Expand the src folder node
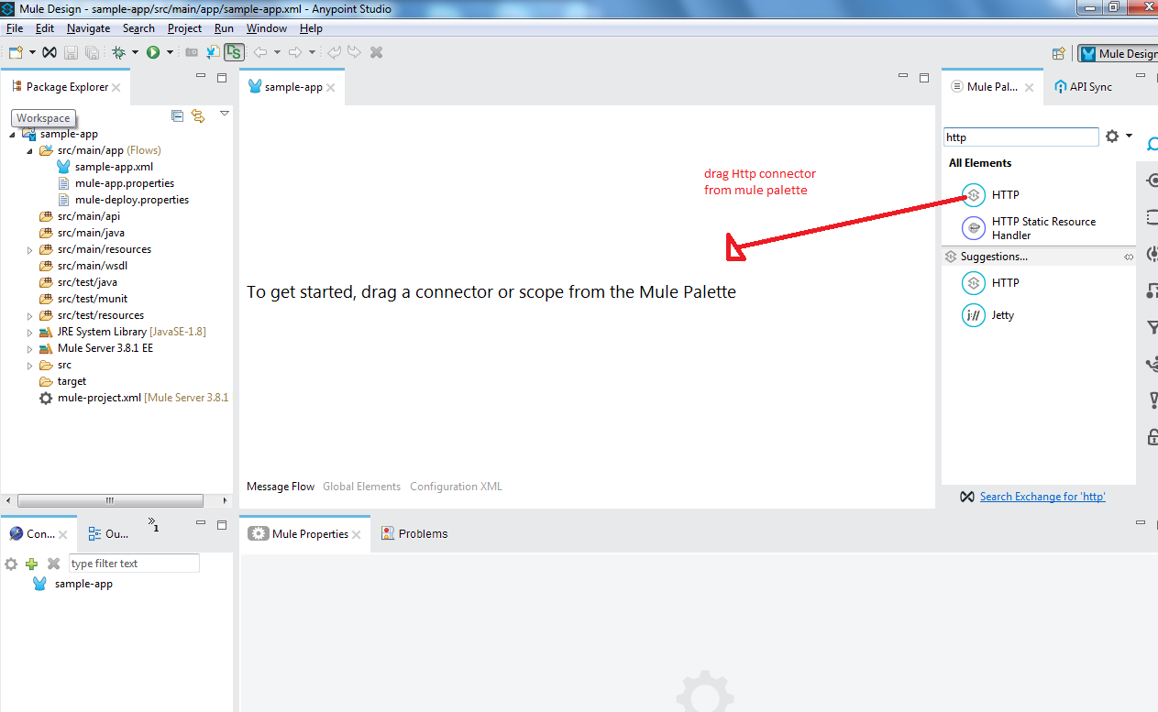1158x712 pixels. tap(29, 366)
